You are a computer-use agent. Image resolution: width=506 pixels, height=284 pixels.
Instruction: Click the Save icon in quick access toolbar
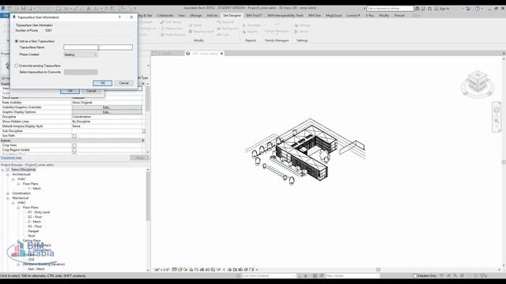coord(23,9)
